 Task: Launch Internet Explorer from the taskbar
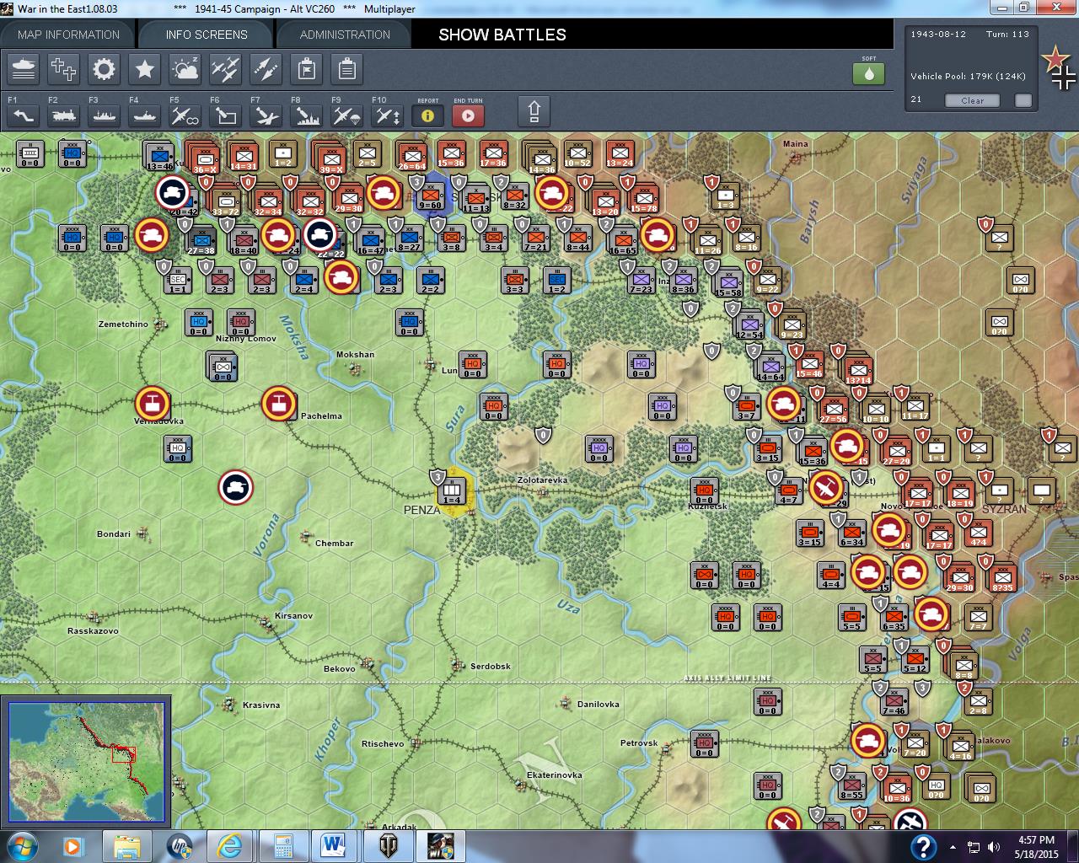230,846
